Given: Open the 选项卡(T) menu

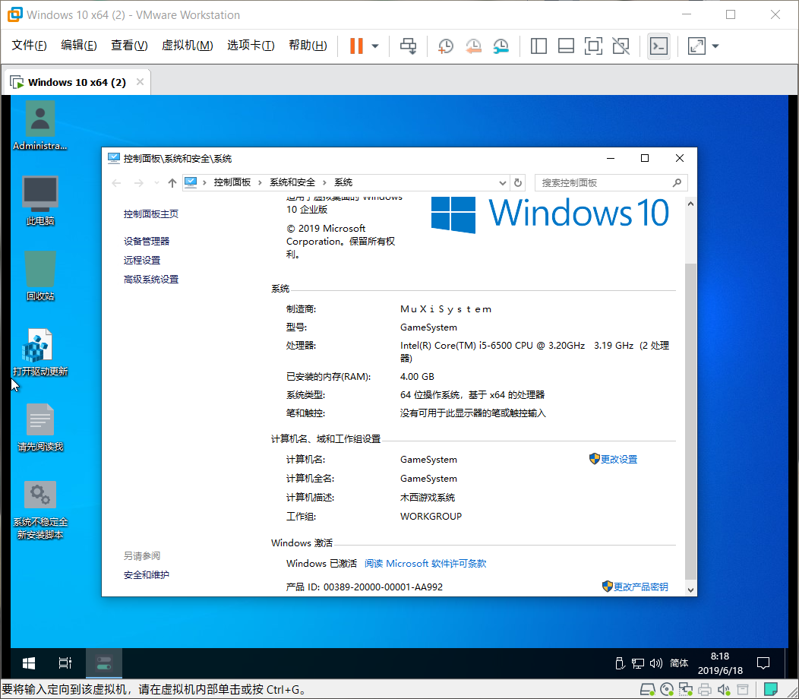Looking at the screenshot, I should coord(251,46).
